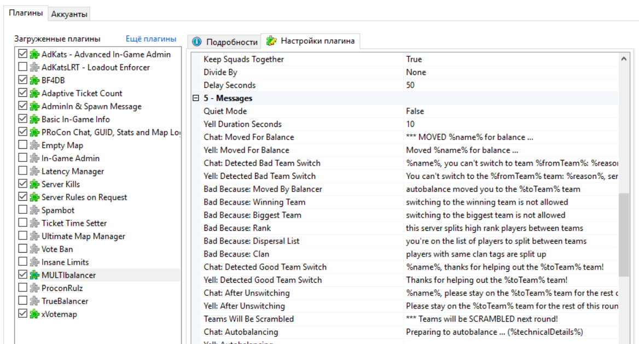Select Ultimate Map Manager in plugin list
The image size is (639, 344).
click(x=83, y=236)
